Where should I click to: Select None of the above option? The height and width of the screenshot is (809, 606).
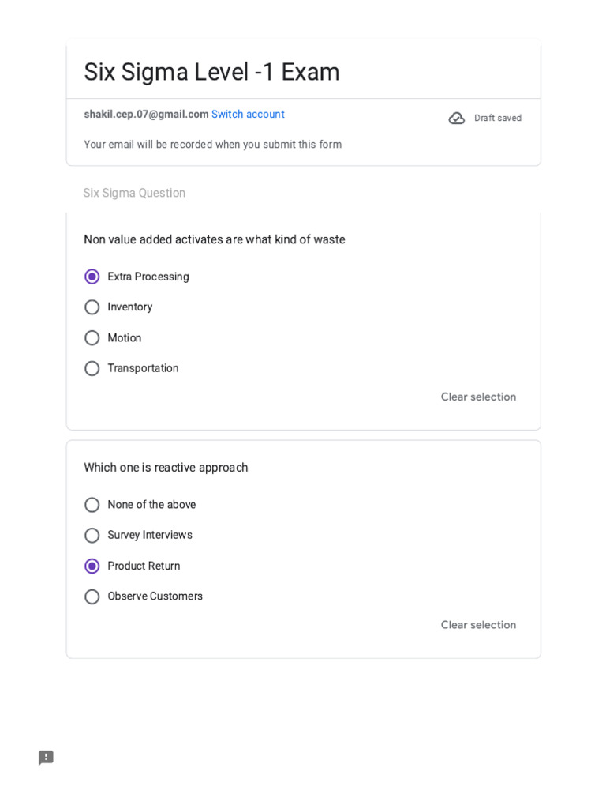[92, 505]
